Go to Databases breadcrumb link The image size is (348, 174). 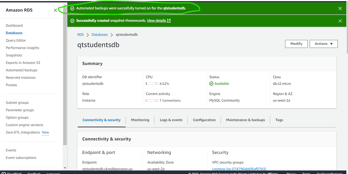click(100, 35)
